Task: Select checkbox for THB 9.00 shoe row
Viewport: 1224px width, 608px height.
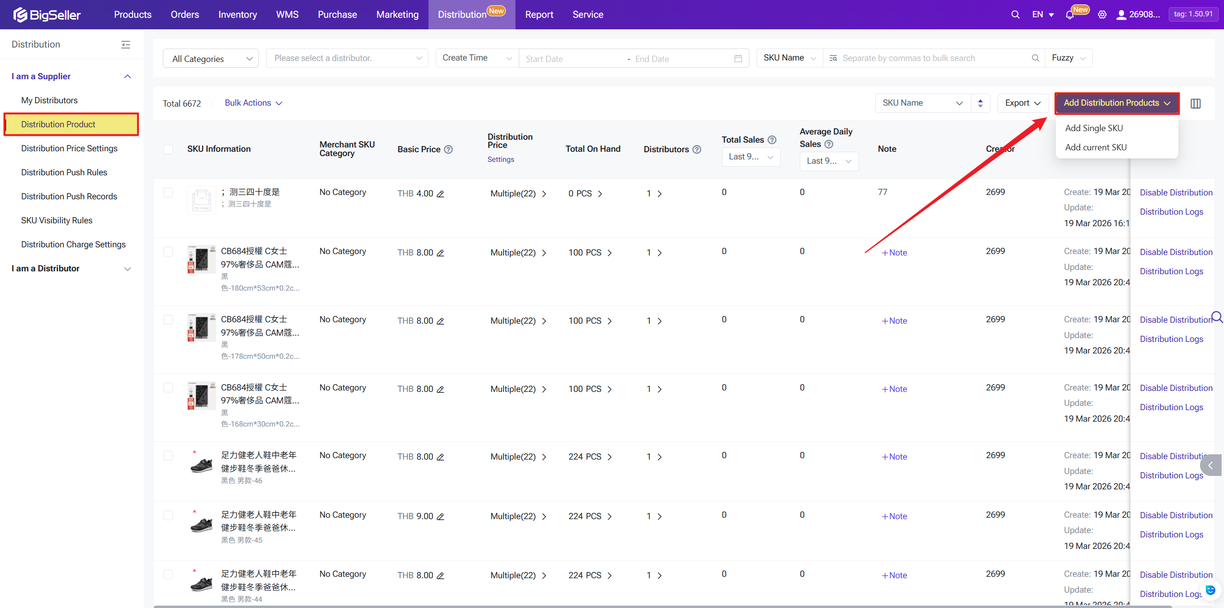Action: (x=168, y=515)
